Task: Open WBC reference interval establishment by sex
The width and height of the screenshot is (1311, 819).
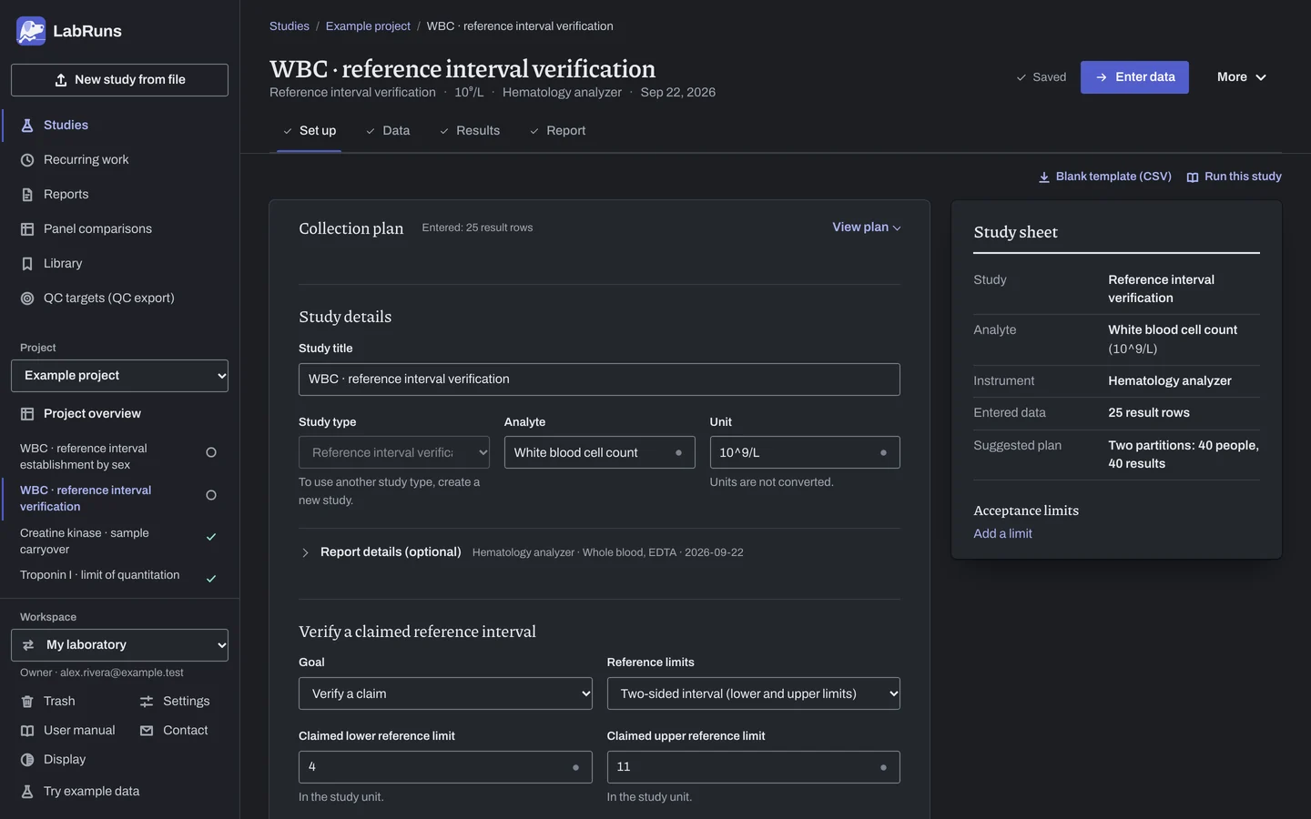Action: point(84,457)
